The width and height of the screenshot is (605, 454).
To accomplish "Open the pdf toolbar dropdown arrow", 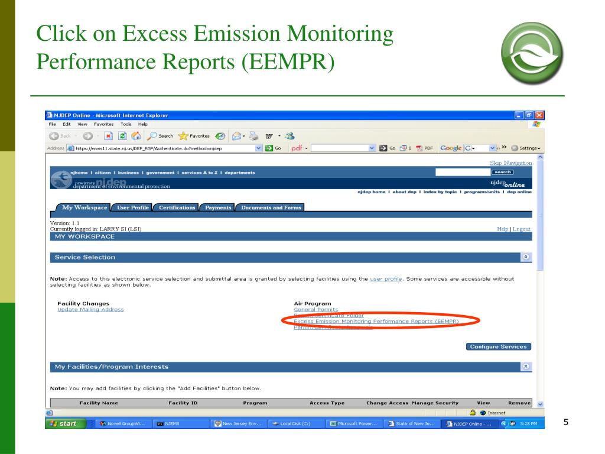I will click(307, 148).
